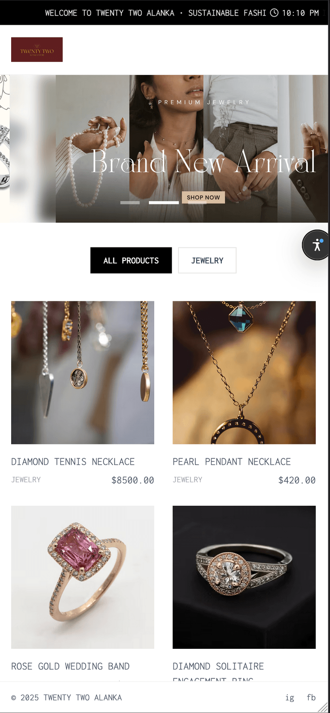Go to the first carousel slide indicator
Viewport: 330px width, 713px height.
[130, 202]
